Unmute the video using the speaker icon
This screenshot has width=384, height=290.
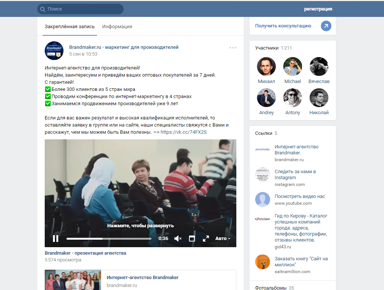[x=178, y=239]
